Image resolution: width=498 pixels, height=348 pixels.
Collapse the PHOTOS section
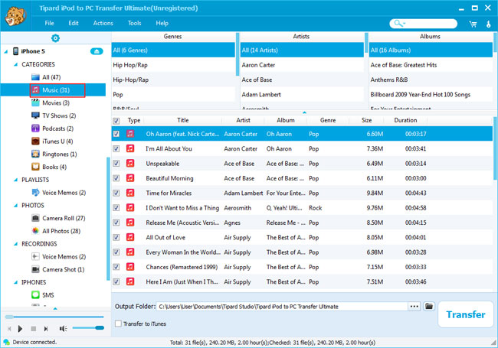coord(15,206)
